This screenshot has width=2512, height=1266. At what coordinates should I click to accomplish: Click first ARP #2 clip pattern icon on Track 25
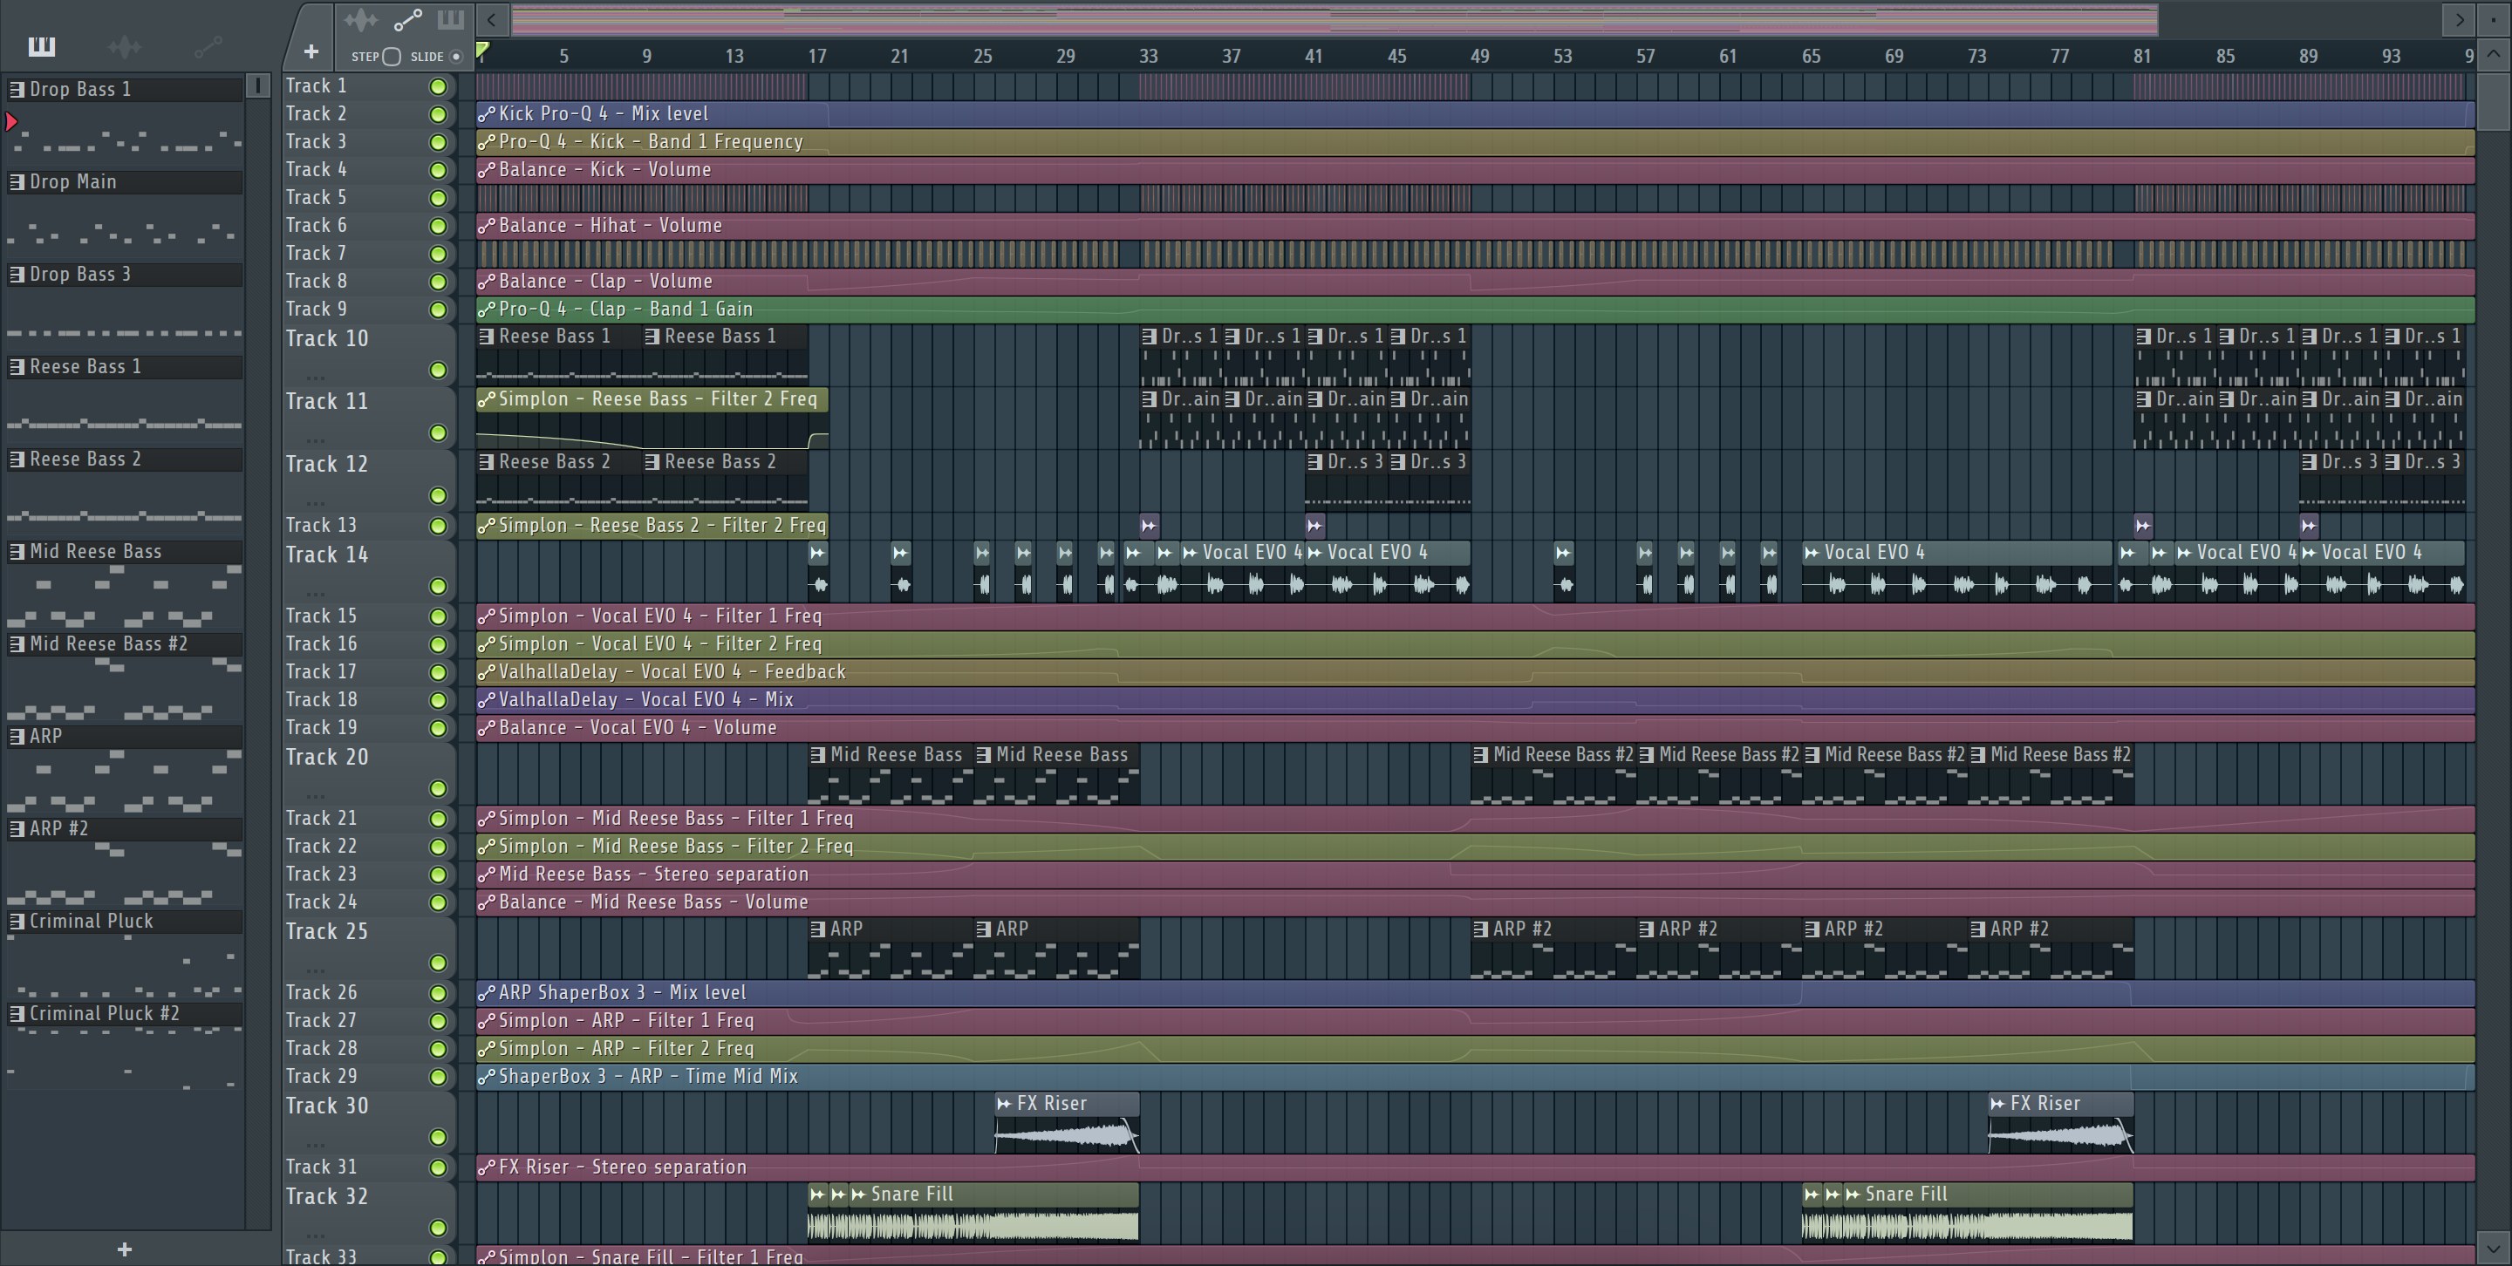coord(1481,929)
